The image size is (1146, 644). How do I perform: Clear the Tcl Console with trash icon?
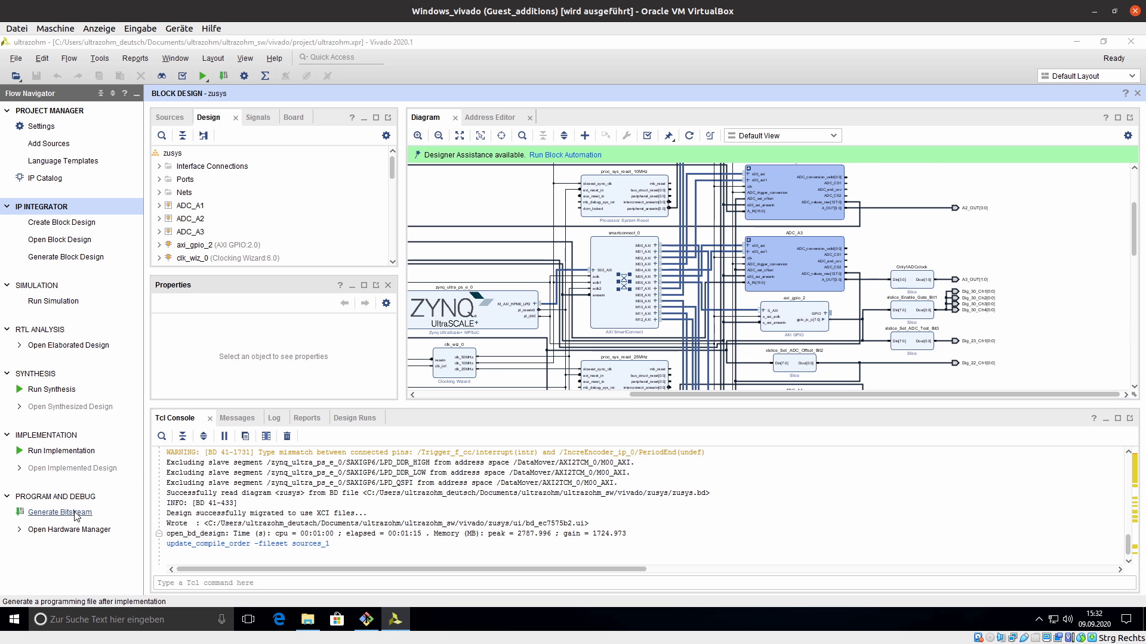coord(287,436)
